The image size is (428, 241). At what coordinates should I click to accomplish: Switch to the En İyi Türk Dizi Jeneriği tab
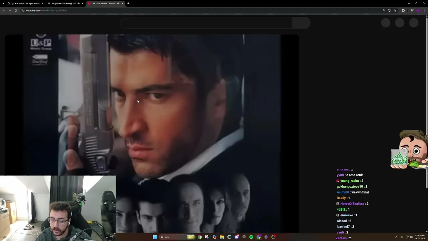66,3
